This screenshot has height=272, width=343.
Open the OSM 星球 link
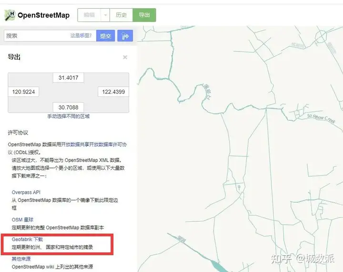coord(22,220)
